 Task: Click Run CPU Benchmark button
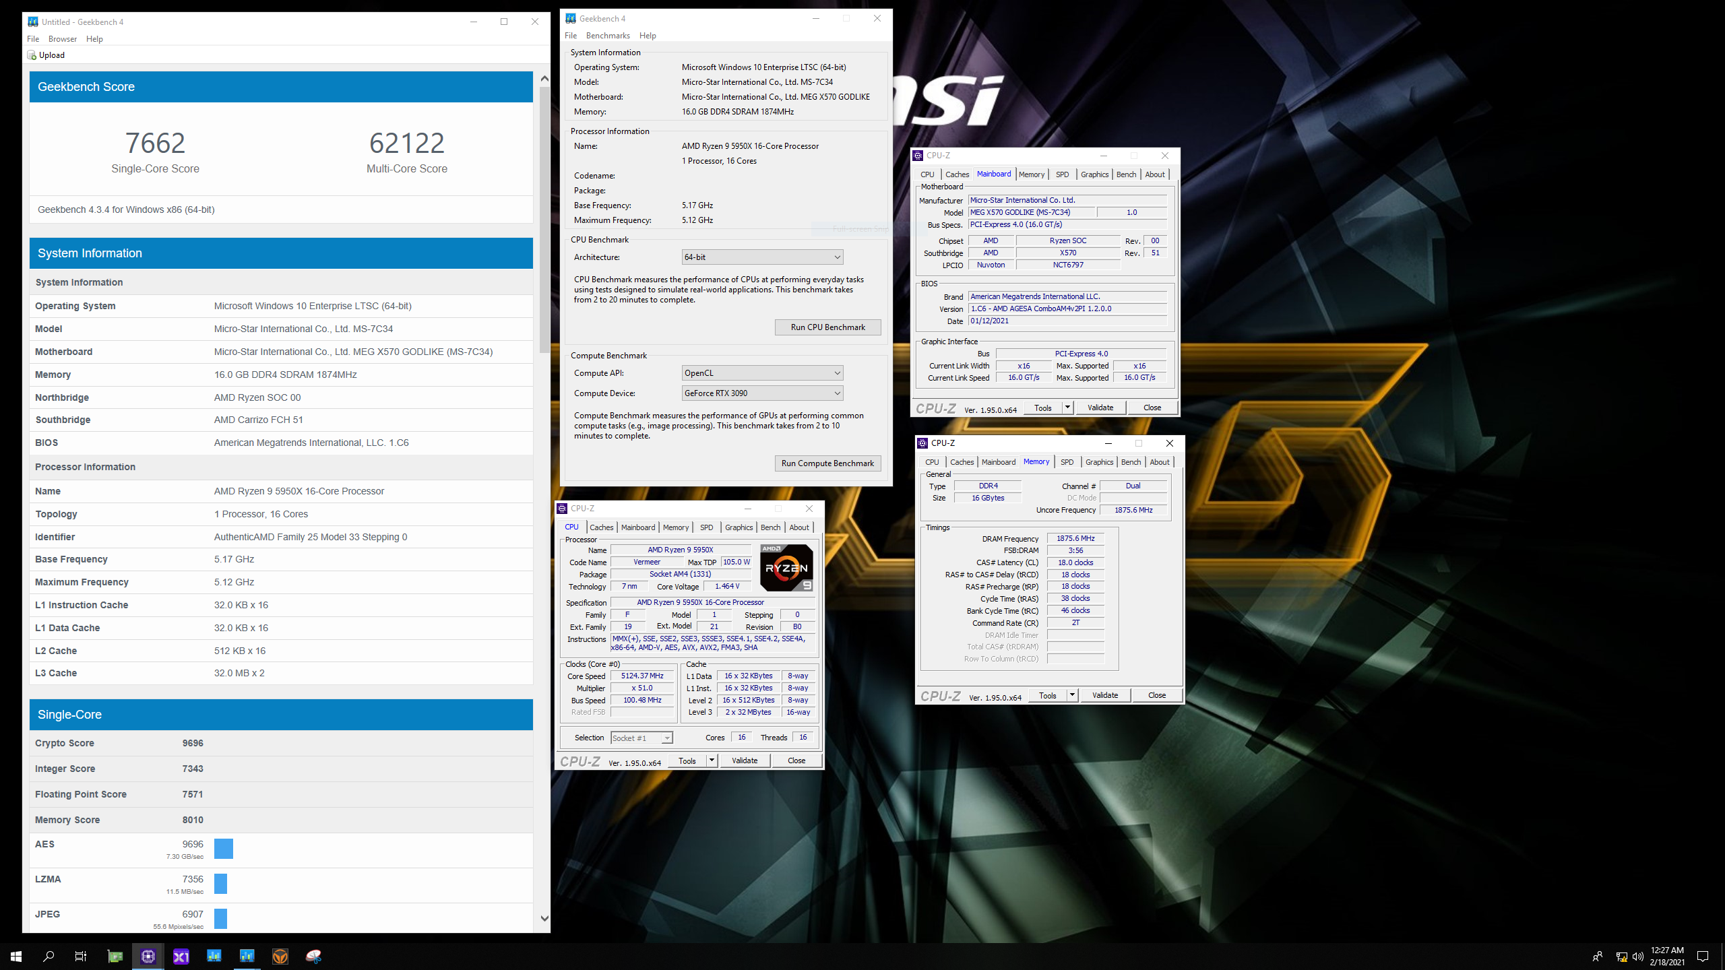[x=828, y=327]
